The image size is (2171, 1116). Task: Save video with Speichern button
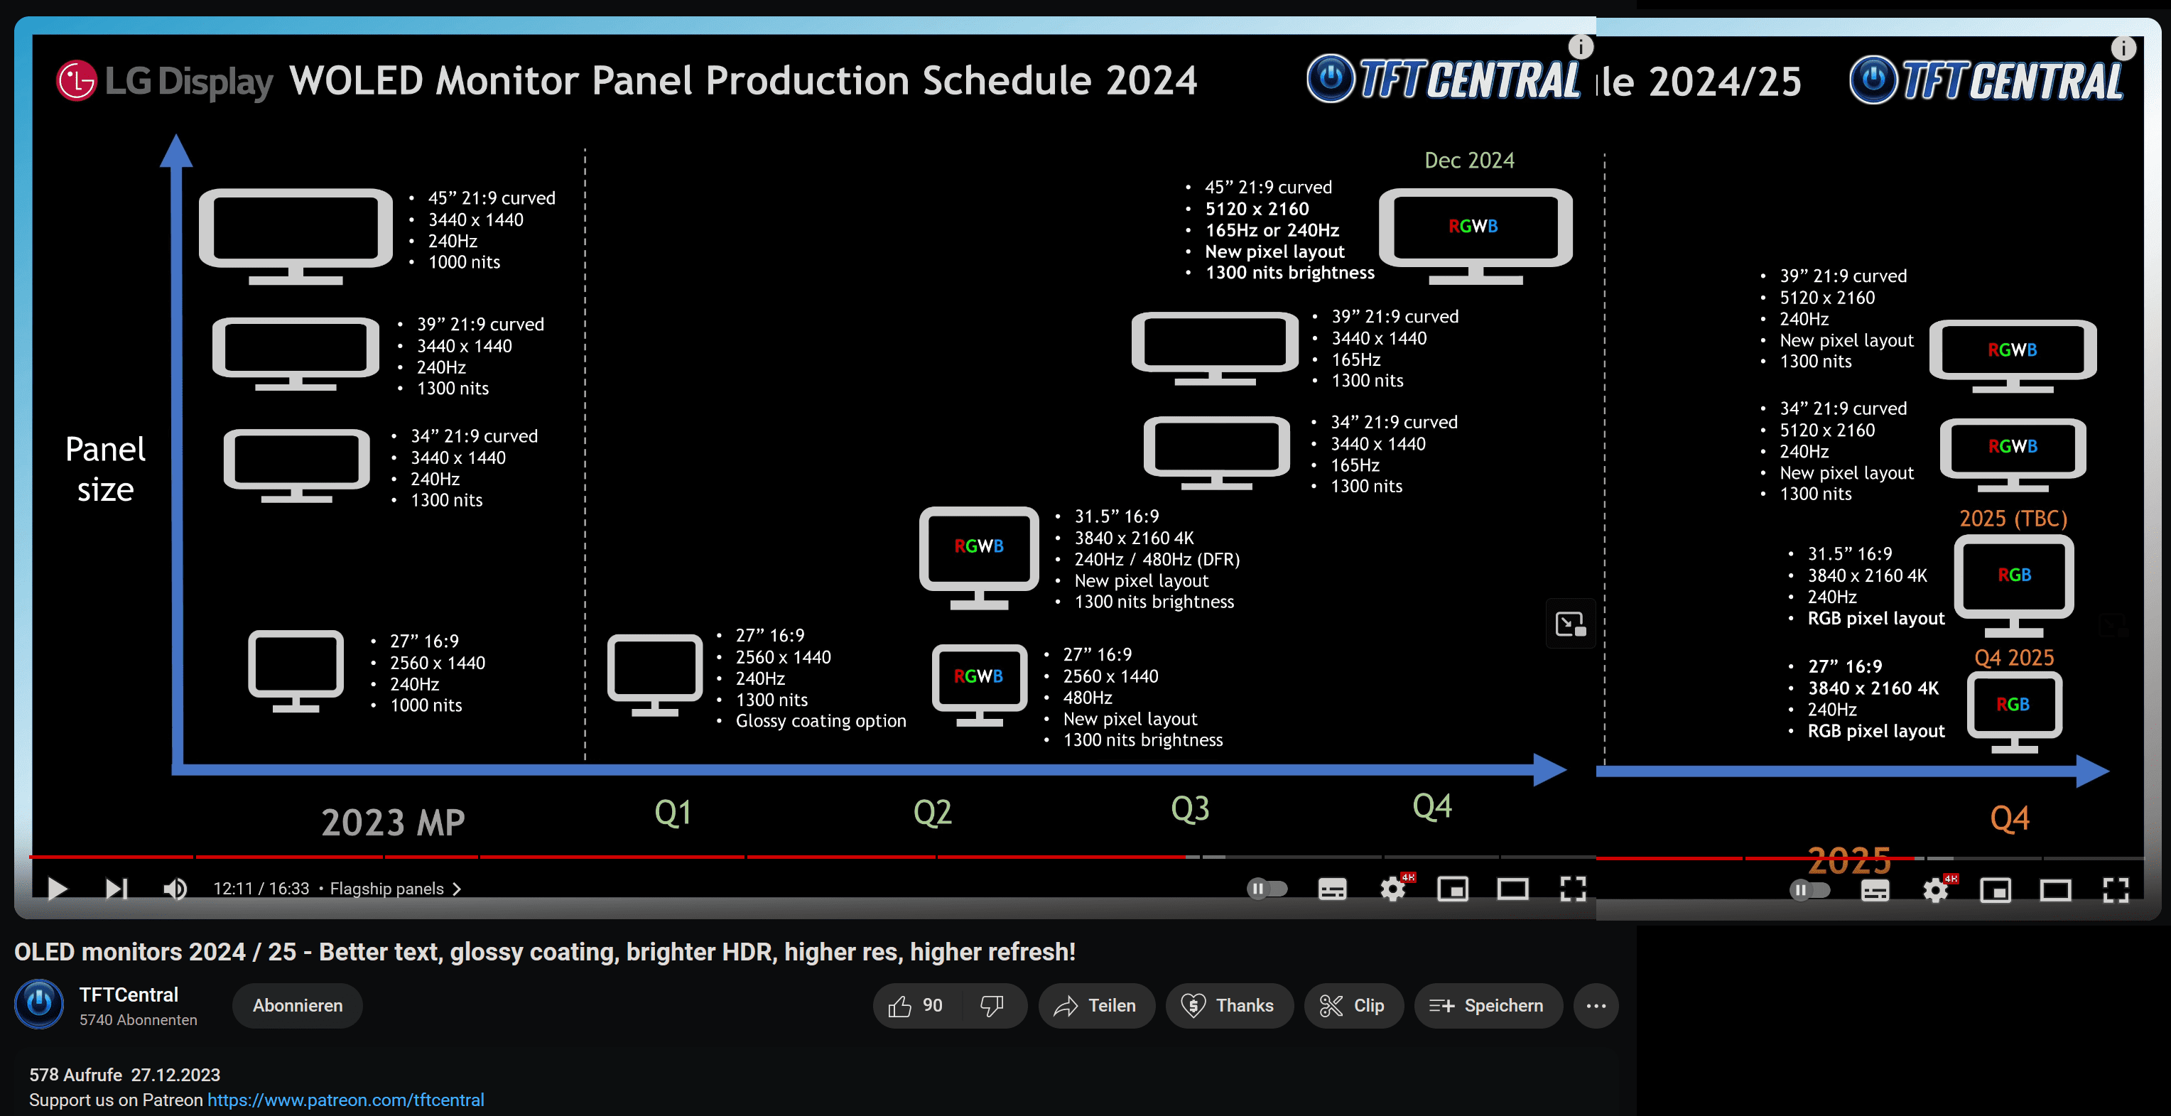click(1488, 1006)
